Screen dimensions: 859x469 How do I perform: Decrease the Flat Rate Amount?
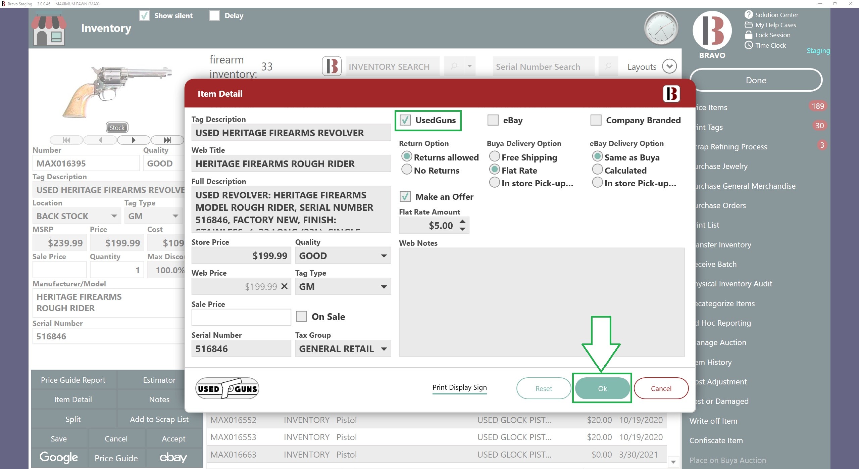pyautogui.click(x=462, y=229)
